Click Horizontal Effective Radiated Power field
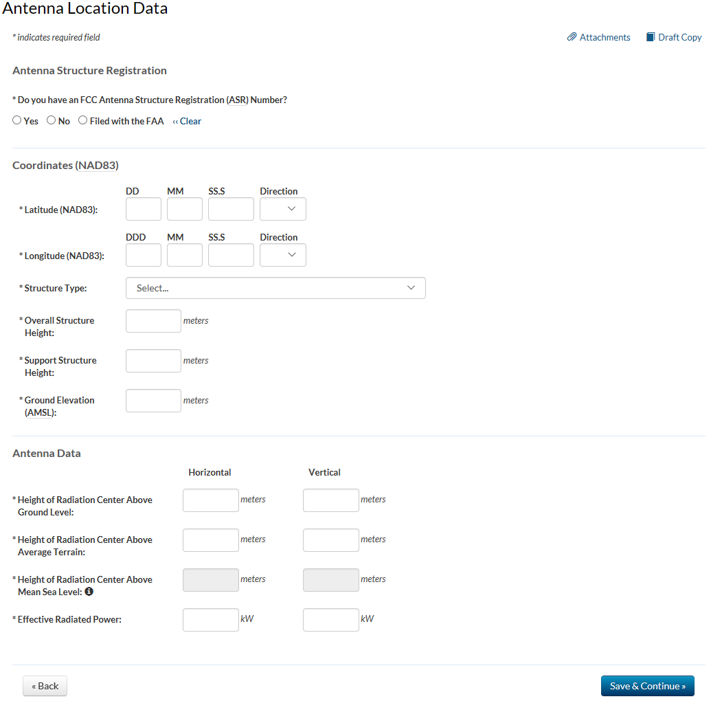The width and height of the screenshot is (711, 712). (211, 620)
